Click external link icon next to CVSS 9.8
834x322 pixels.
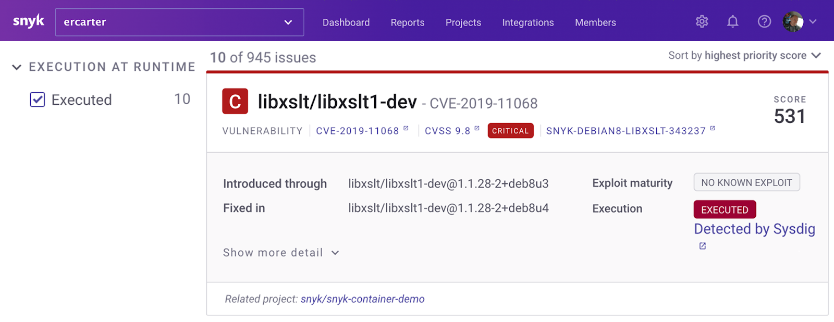pyautogui.click(x=476, y=128)
